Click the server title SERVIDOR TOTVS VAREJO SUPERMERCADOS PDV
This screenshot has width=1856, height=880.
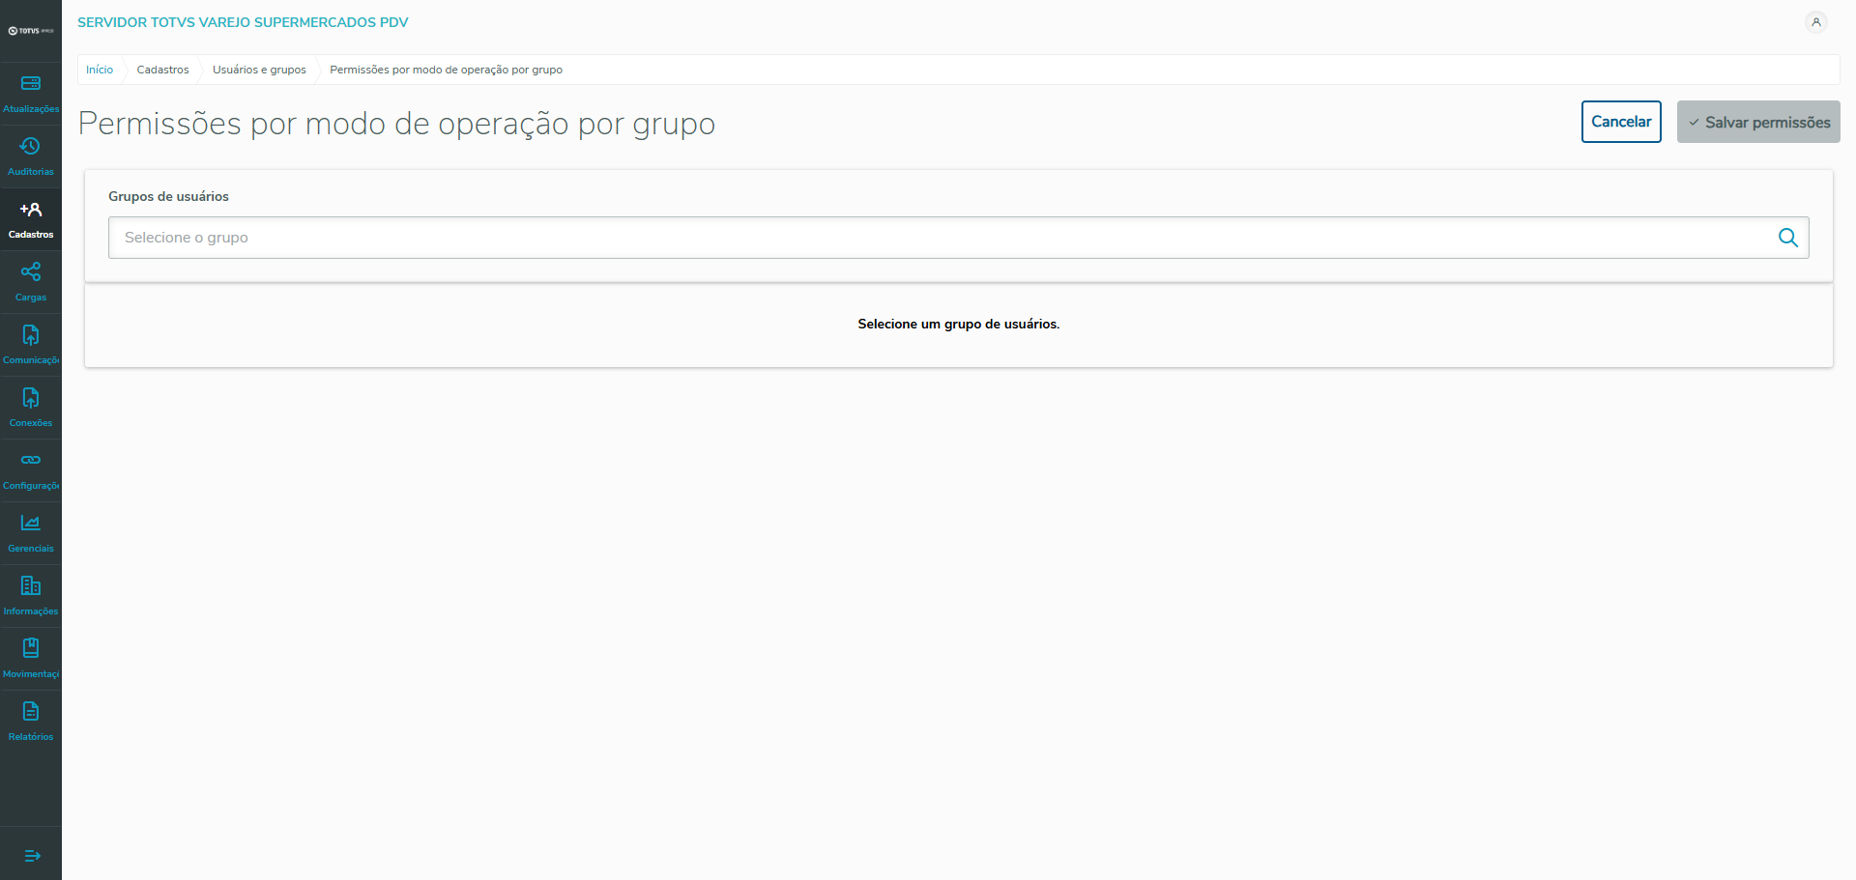(x=243, y=22)
